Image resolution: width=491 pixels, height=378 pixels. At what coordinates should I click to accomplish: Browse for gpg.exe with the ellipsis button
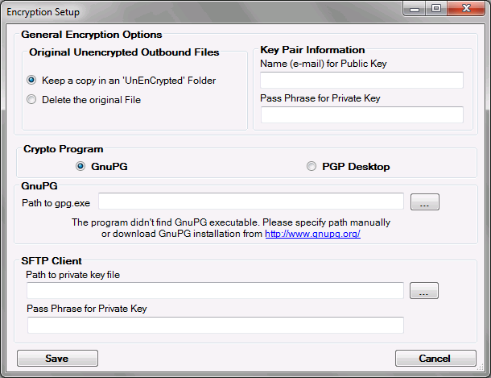[424, 202]
